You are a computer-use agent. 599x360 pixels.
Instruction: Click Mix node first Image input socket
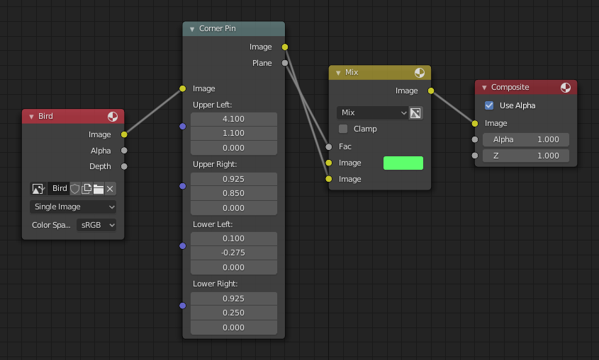click(329, 163)
